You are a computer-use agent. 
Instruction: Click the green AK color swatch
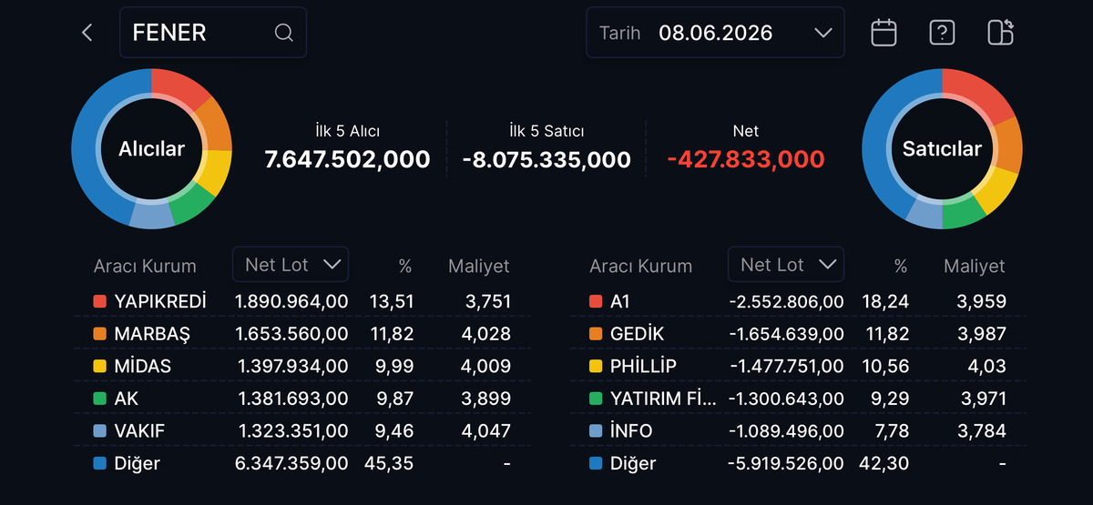[x=99, y=399]
